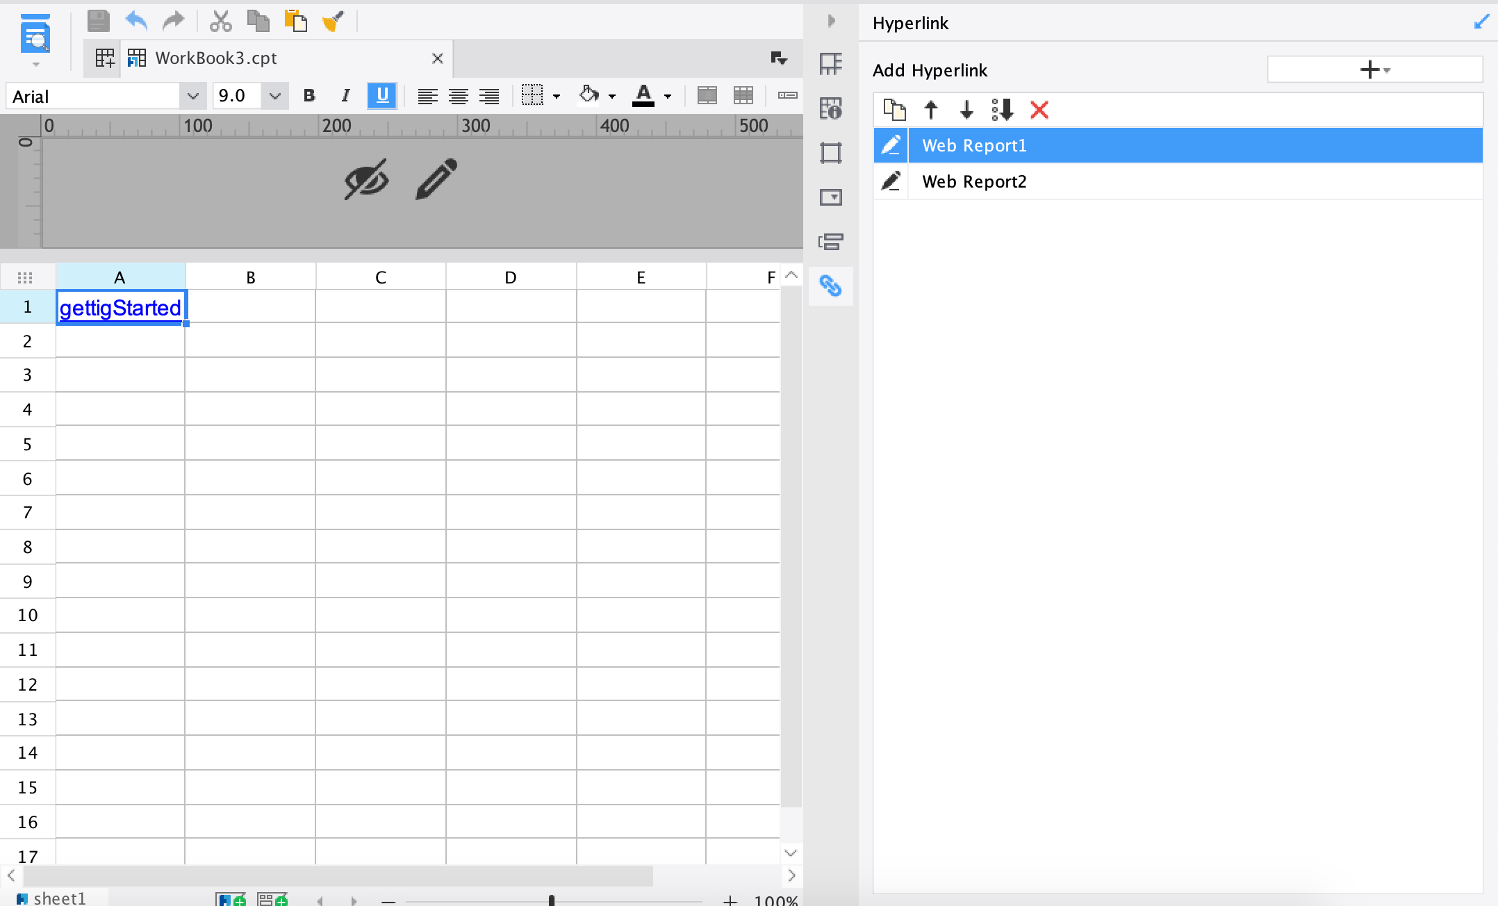Copy the selected cell
This screenshot has width=1498, height=906.
258,22
